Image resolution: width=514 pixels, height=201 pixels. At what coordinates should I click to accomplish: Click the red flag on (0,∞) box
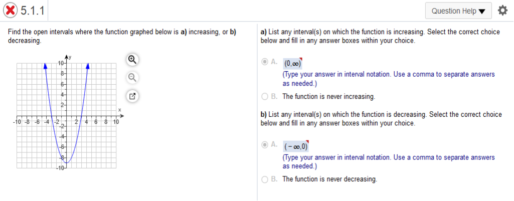click(300, 59)
